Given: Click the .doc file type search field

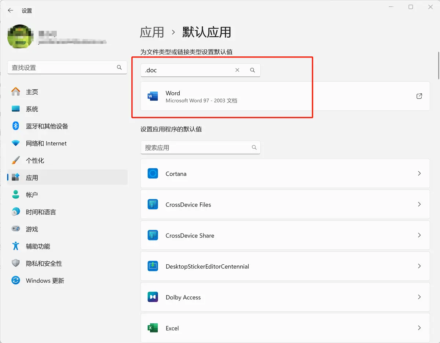Looking at the screenshot, I should pos(200,70).
